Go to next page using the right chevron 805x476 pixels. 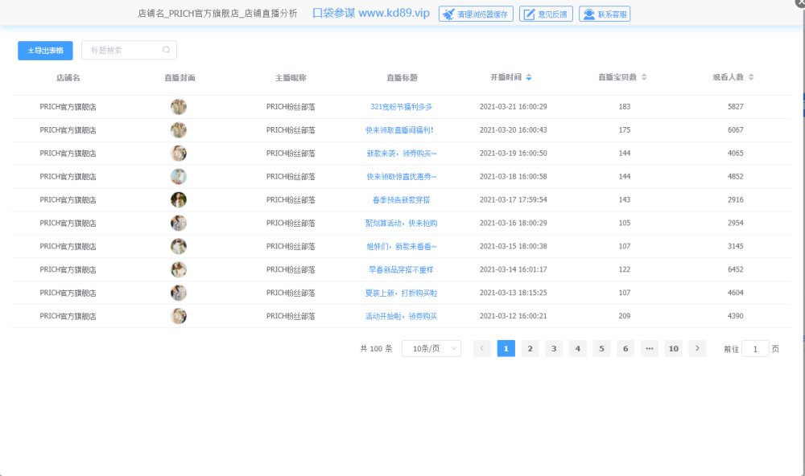pos(697,348)
